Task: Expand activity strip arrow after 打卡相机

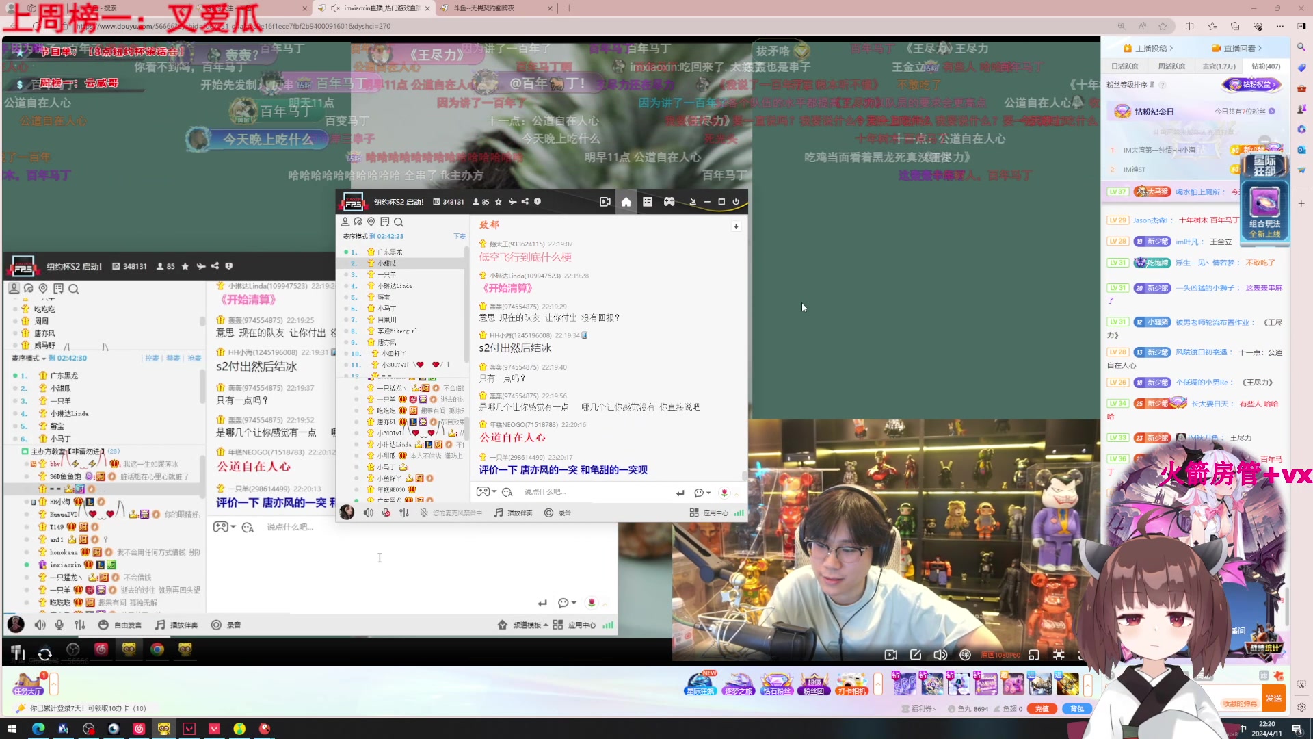Action: click(878, 684)
